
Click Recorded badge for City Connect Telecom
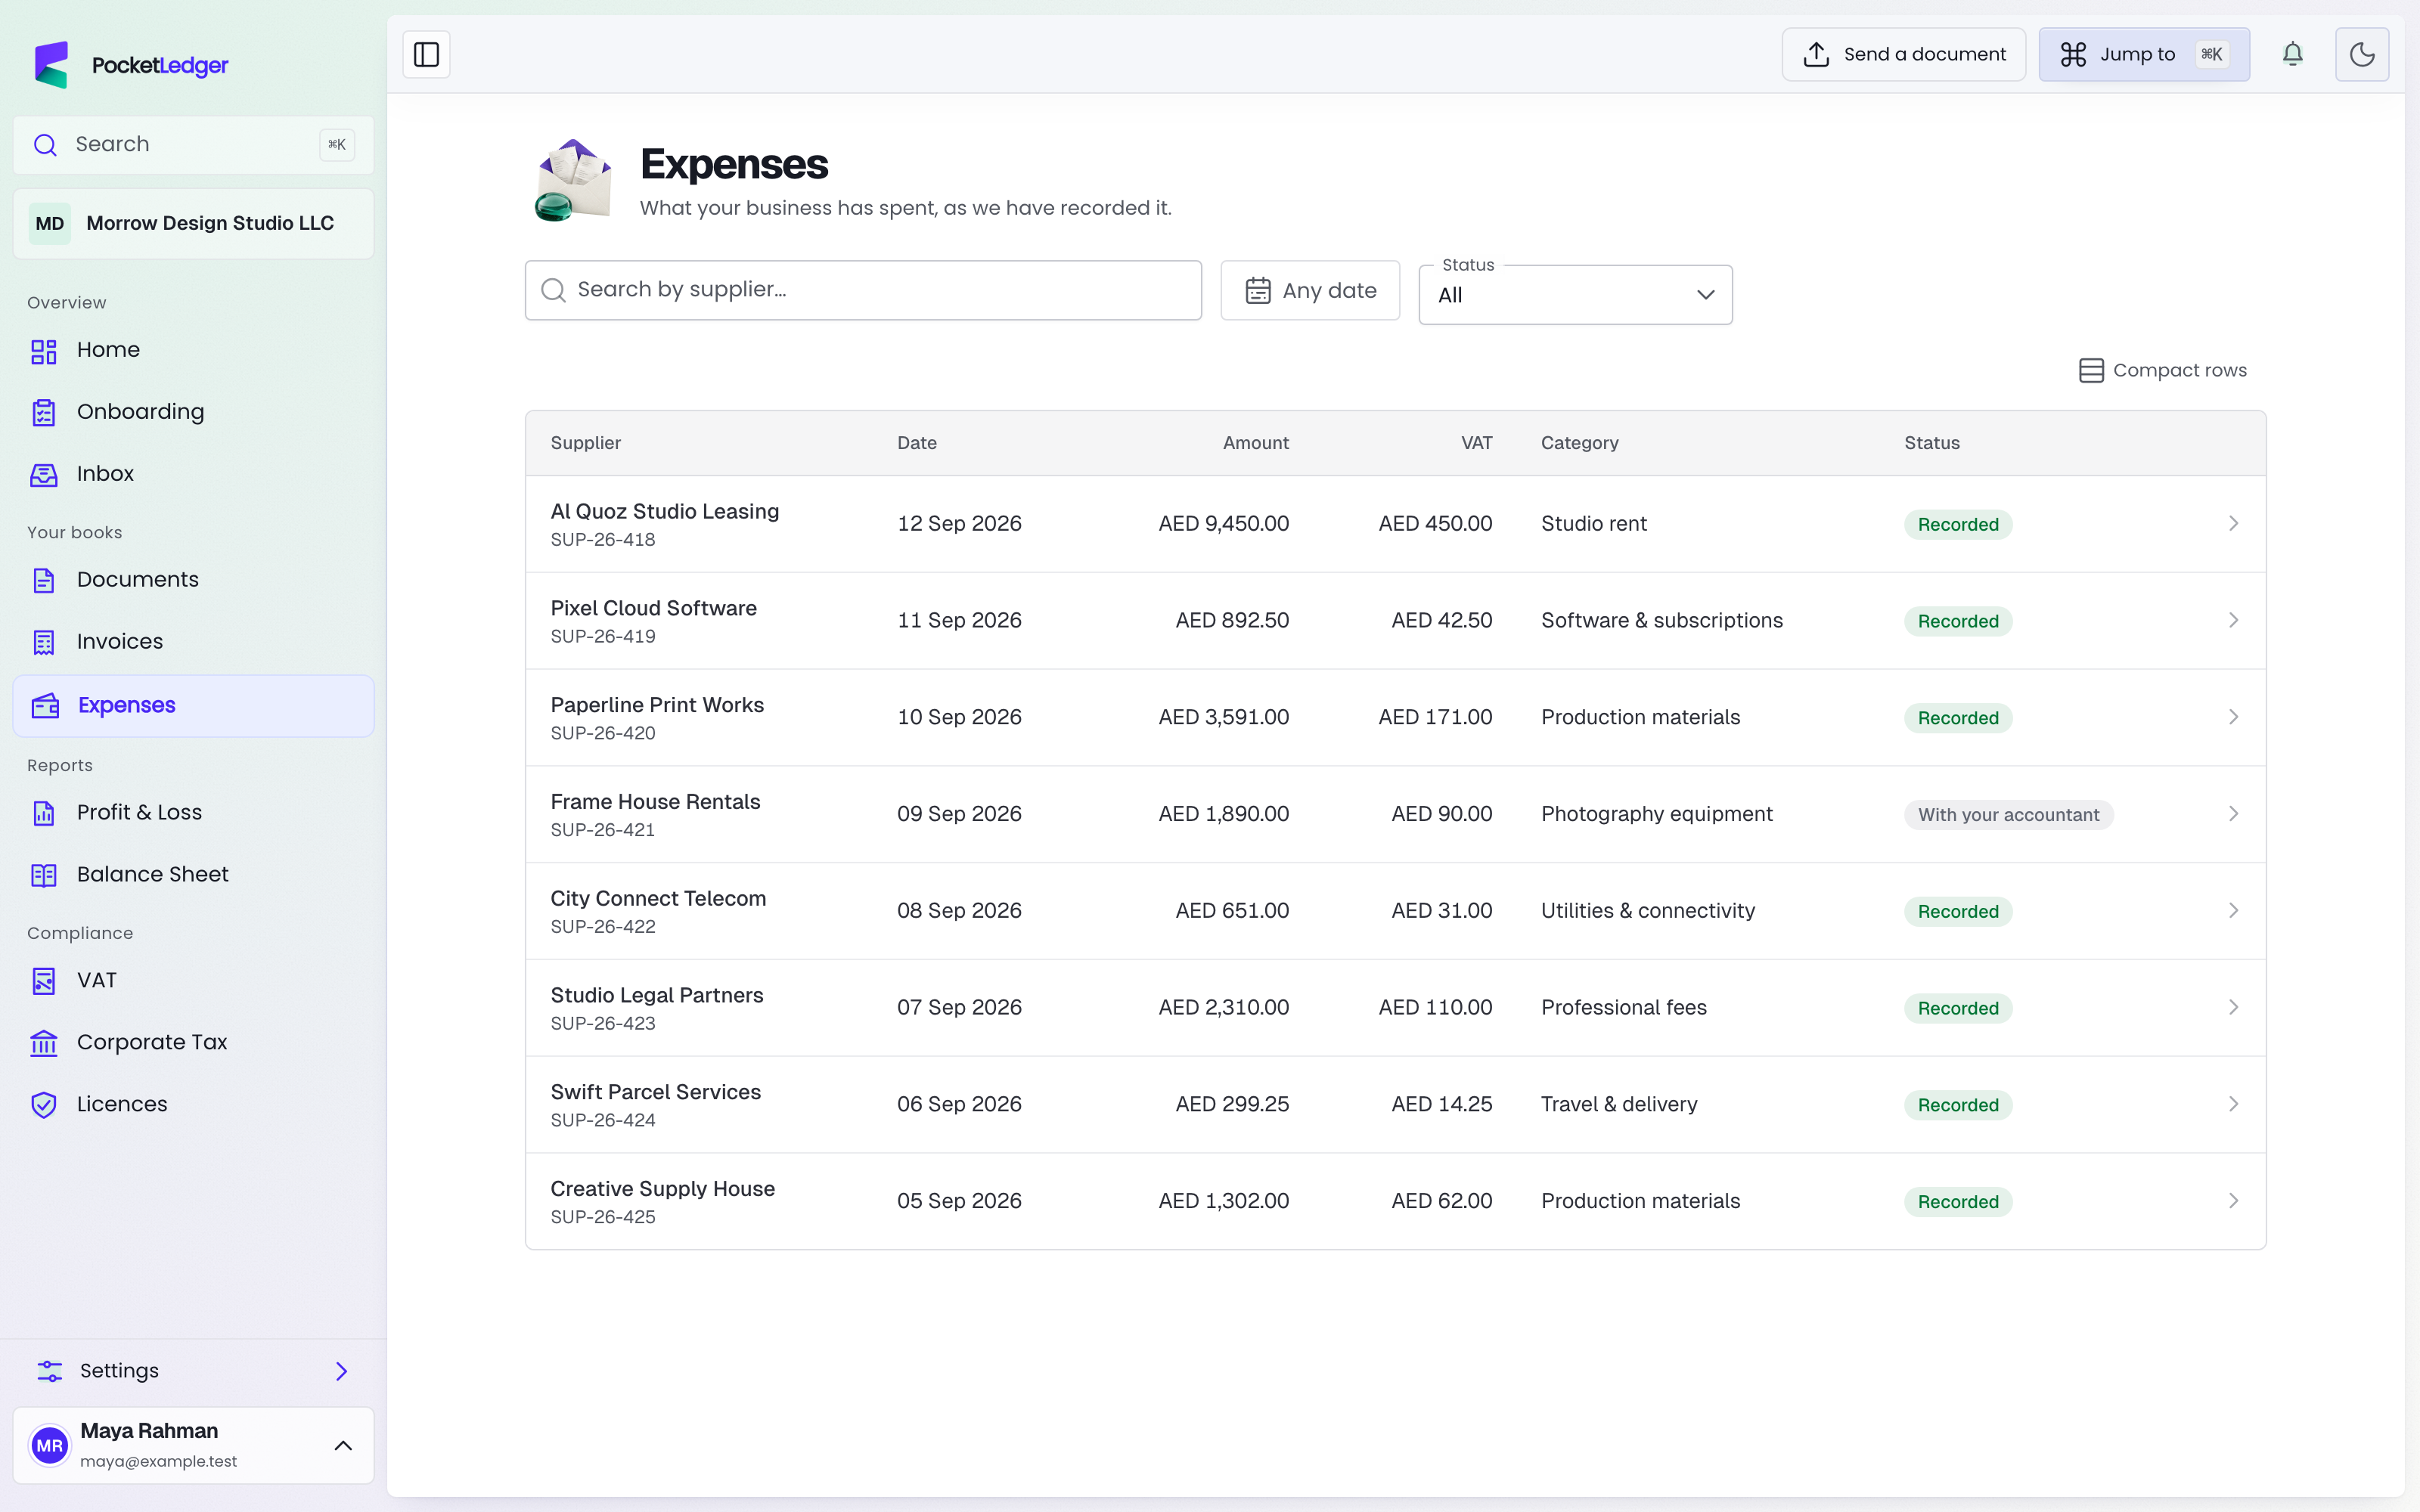click(1958, 912)
